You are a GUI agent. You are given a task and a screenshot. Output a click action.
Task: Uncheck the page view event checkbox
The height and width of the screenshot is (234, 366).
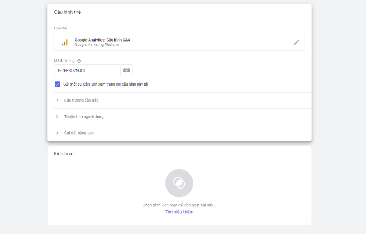coord(58,84)
